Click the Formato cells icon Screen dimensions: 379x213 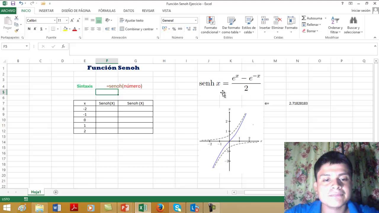[x=291, y=21]
